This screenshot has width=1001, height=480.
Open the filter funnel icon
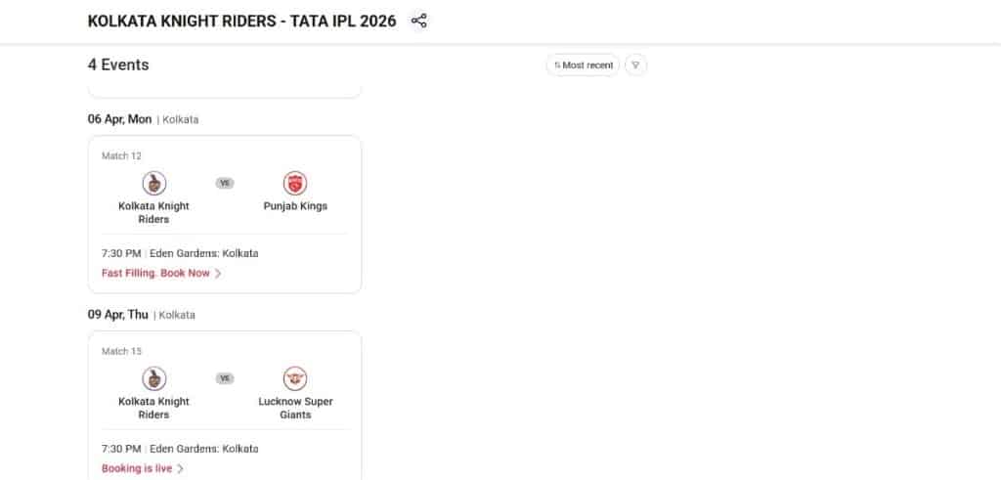click(x=635, y=65)
